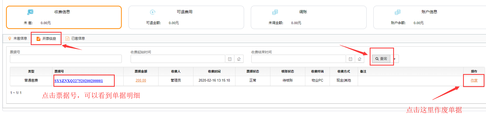Click the 票据状态 column header

click(x=253, y=71)
